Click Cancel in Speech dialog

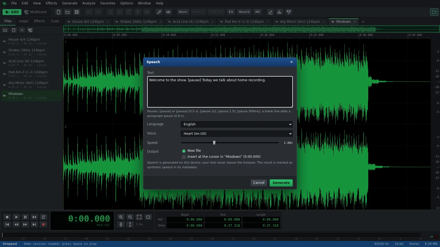point(258,183)
